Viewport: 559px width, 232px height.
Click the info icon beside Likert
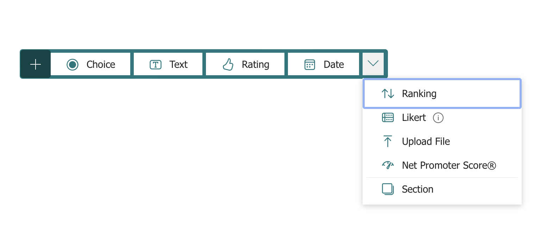[x=438, y=118]
